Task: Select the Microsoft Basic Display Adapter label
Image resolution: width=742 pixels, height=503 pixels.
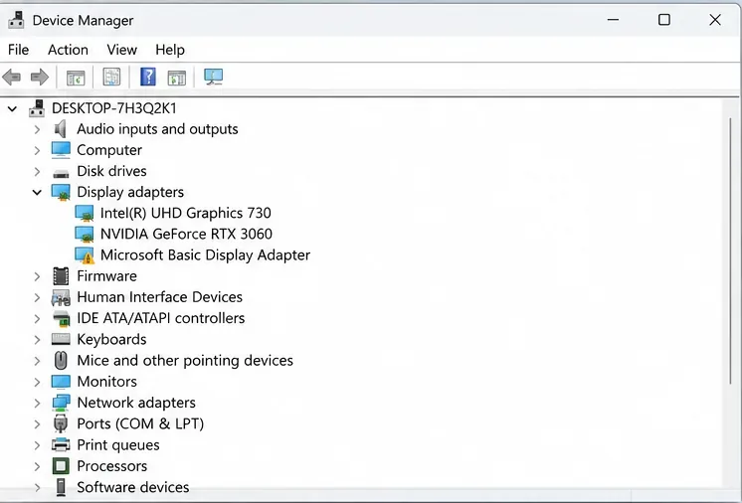Action: (x=205, y=255)
